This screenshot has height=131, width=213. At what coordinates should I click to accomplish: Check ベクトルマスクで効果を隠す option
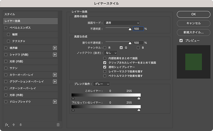(x=104, y=76)
